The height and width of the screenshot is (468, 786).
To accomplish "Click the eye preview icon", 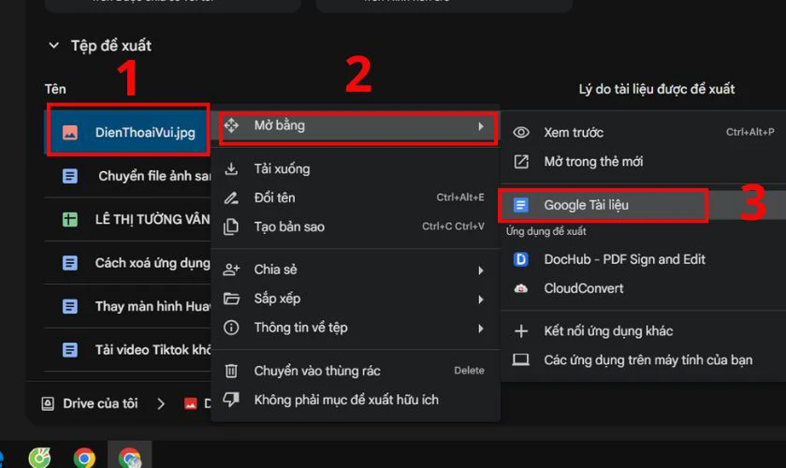I will pos(521,132).
